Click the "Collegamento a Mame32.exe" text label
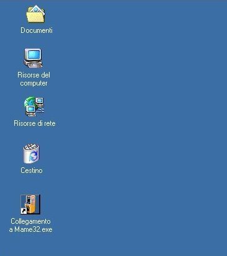 (x=30, y=225)
